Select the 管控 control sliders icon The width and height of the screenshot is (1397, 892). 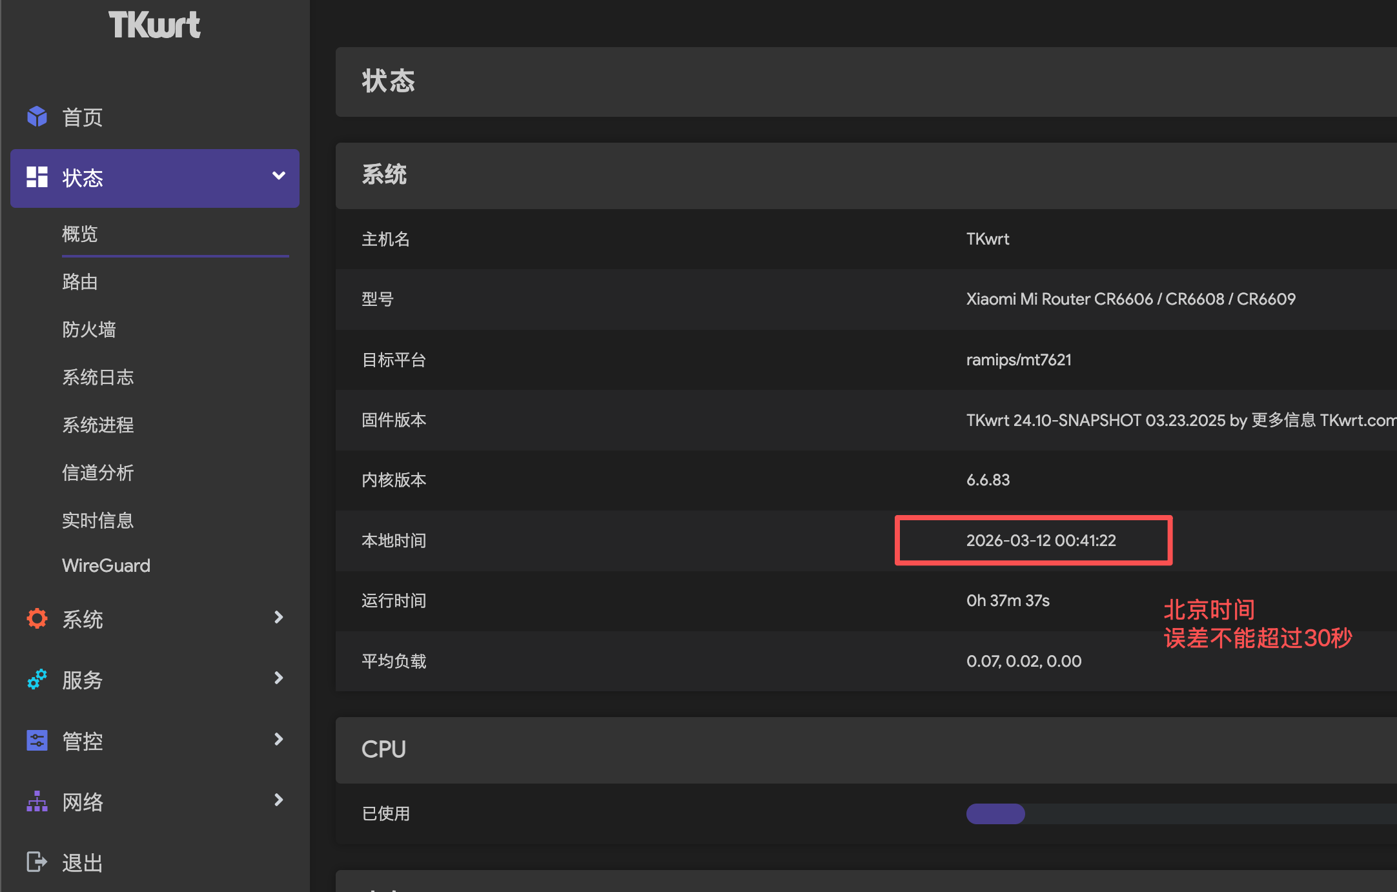(x=37, y=740)
